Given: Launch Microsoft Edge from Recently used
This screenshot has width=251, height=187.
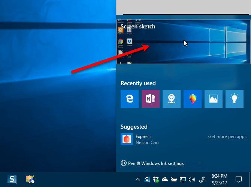Looking at the screenshot, I should (130, 99).
